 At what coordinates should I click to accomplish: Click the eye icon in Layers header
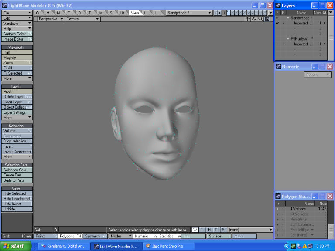point(325,13)
